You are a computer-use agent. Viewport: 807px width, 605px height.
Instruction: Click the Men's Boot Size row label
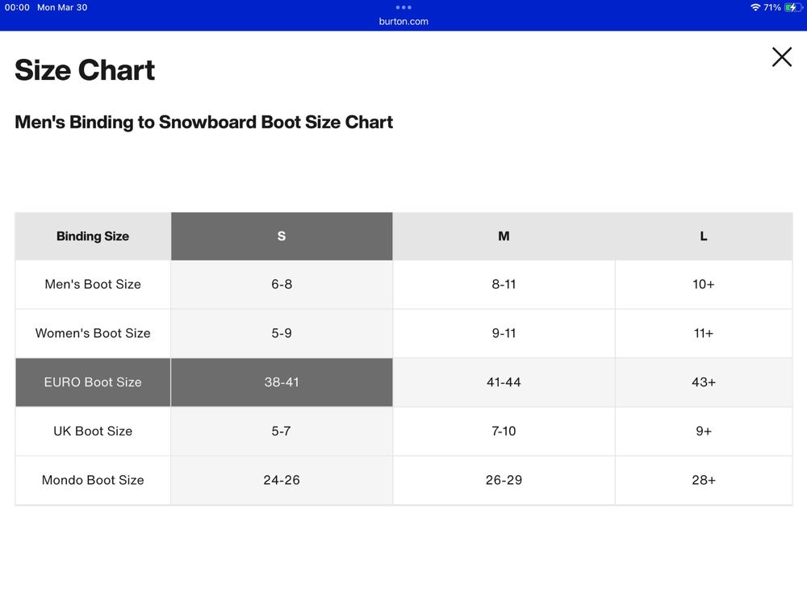pyautogui.click(x=93, y=285)
